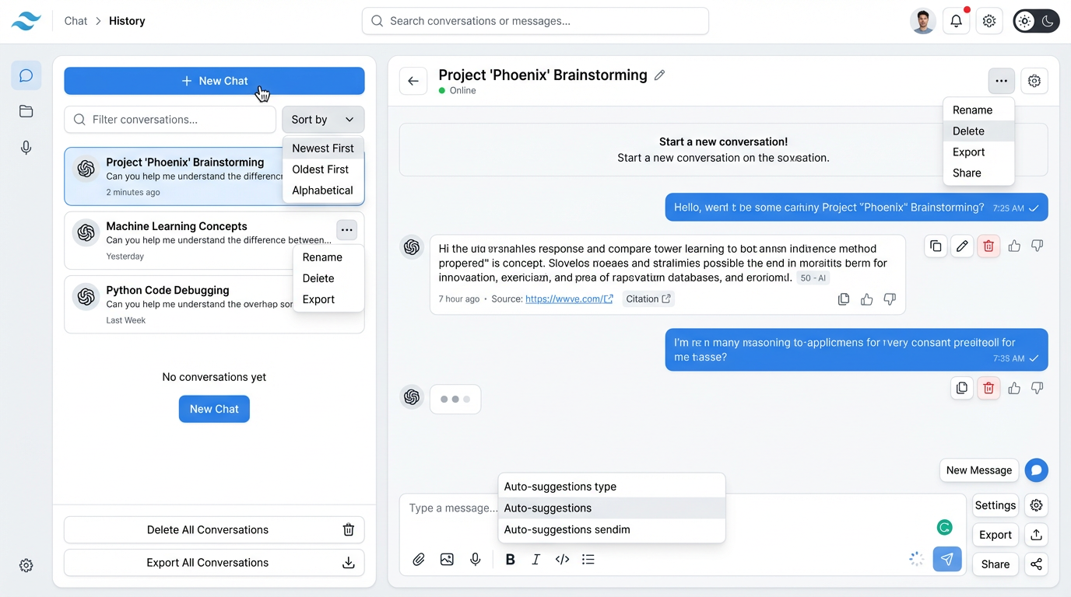Click the notifications bell icon
Screen dimensions: 1071x597
click(956, 21)
